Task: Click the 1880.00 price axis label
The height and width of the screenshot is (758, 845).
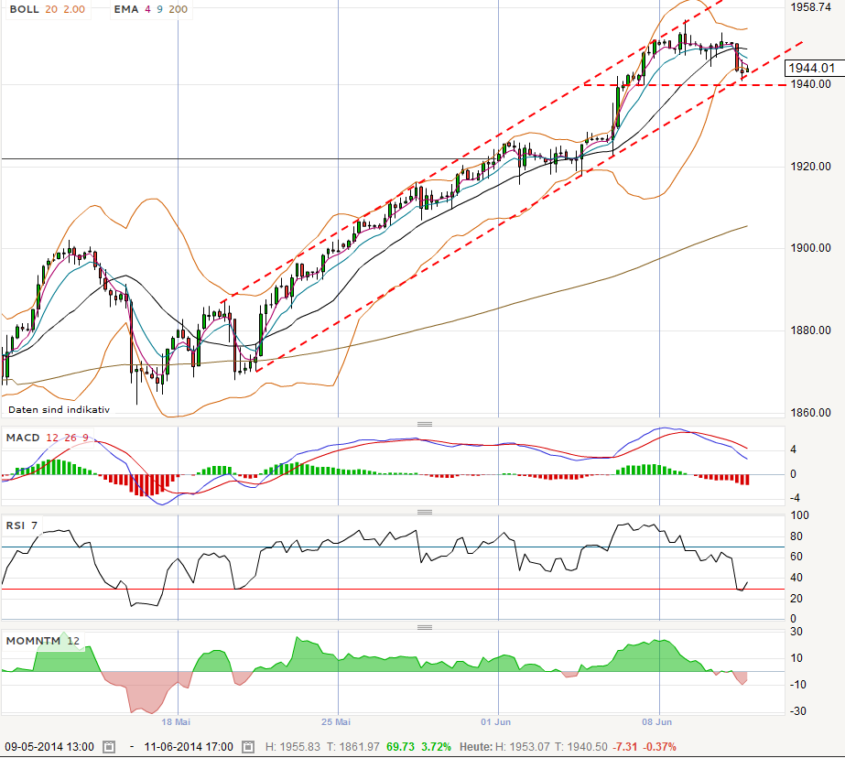Action: pyautogui.click(x=810, y=330)
